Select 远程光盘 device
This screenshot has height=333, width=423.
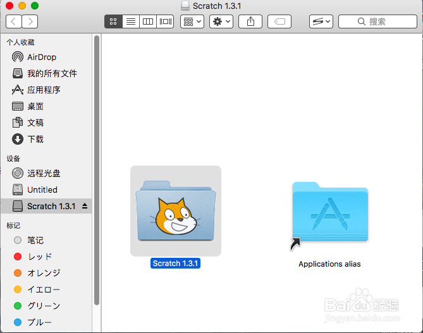[x=46, y=173]
